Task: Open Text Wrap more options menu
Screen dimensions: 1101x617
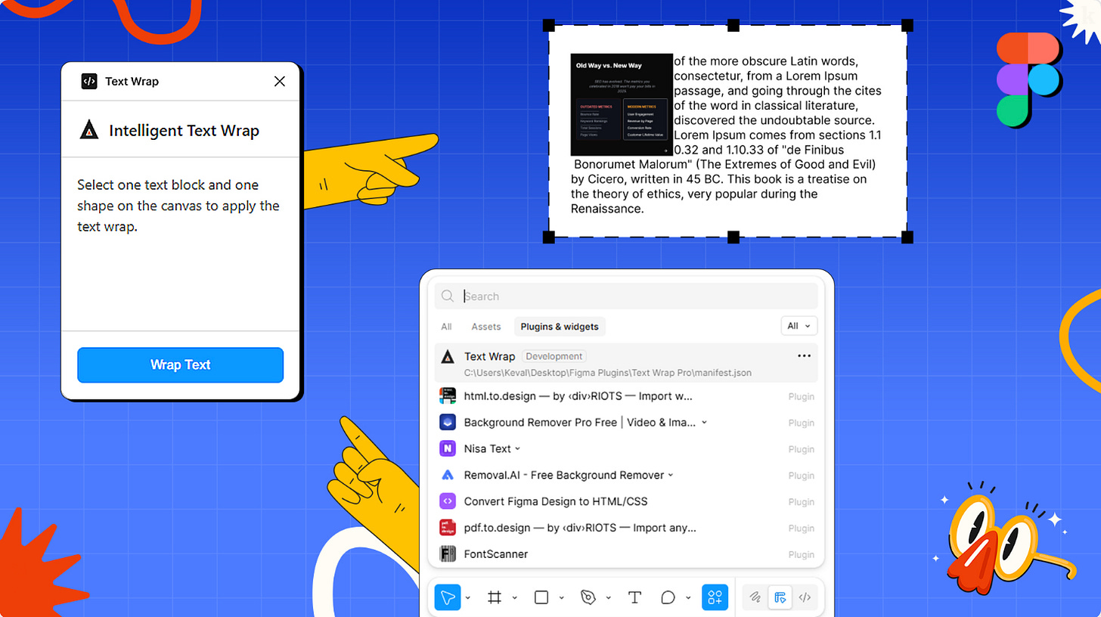Action: tap(804, 356)
